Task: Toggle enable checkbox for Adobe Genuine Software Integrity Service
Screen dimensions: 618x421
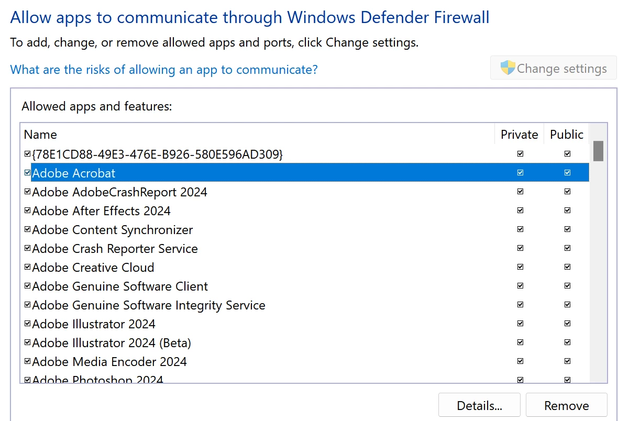Action: (28, 305)
